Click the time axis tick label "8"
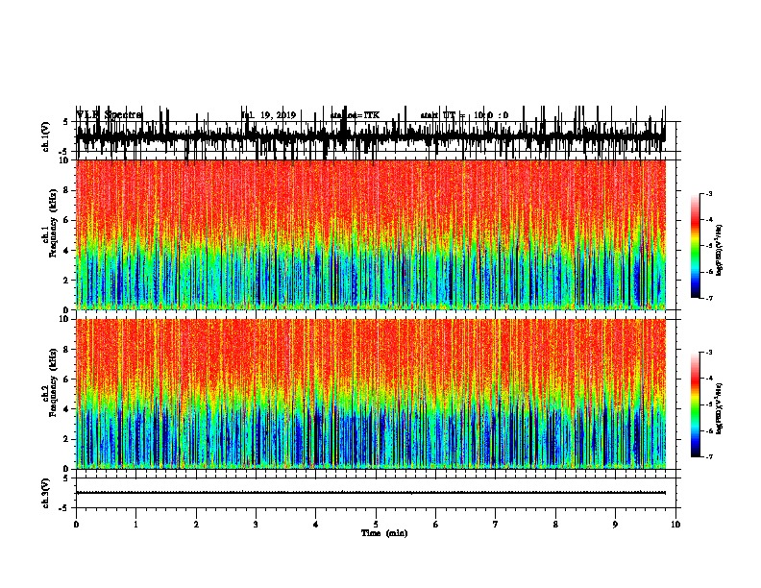This screenshot has height=588, width=761. pos(555,525)
